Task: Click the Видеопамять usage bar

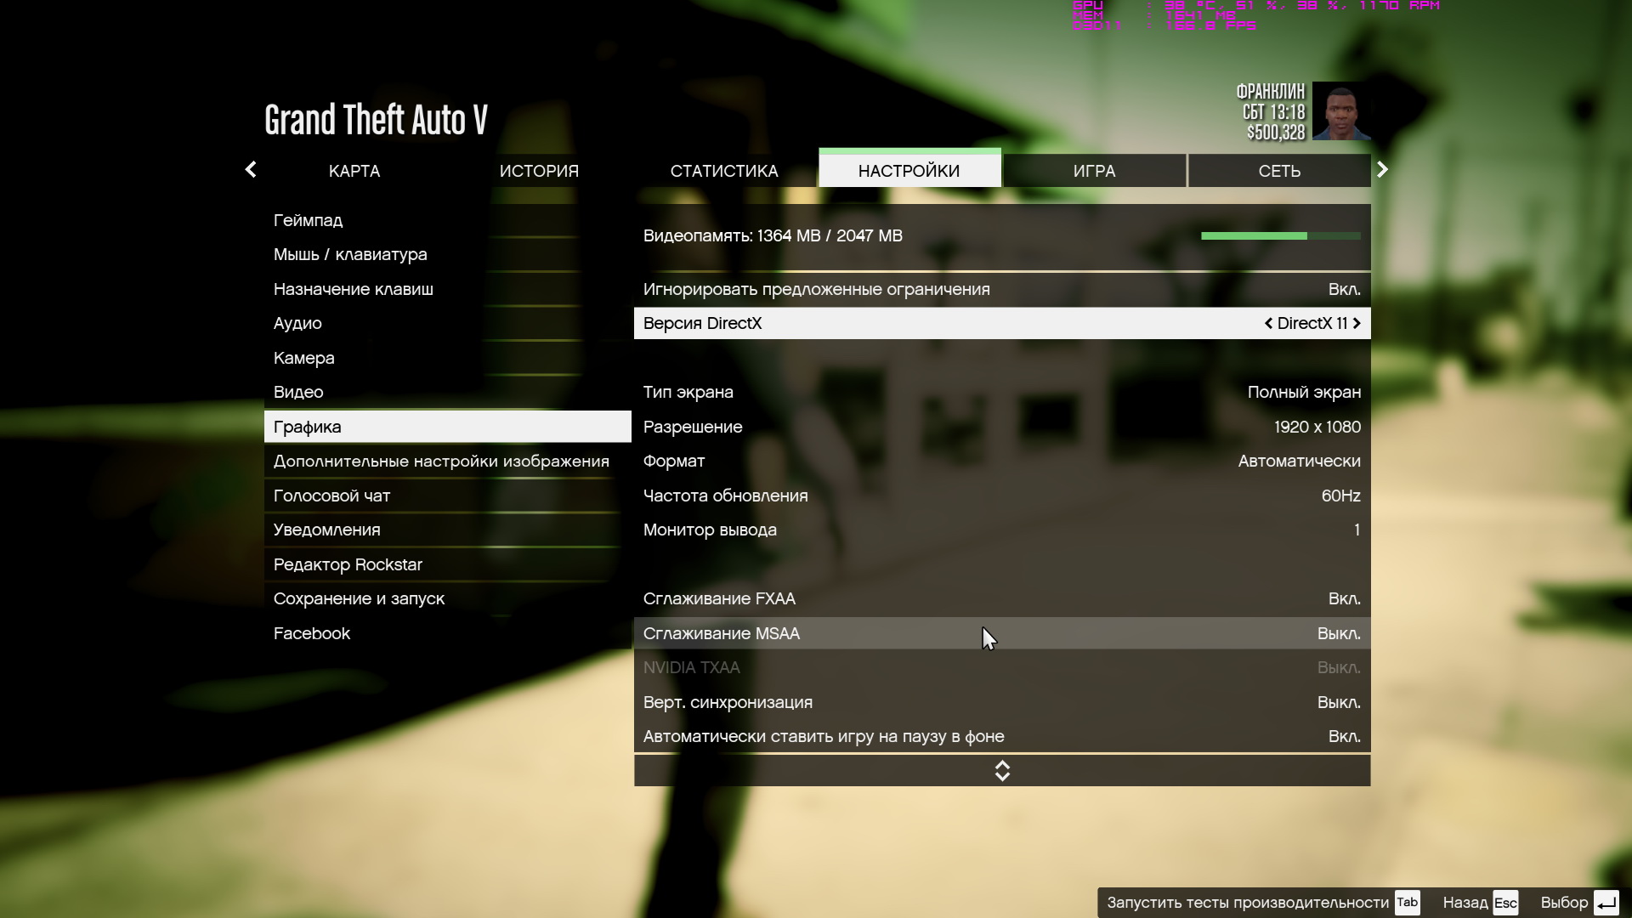Action: [x=1280, y=235]
